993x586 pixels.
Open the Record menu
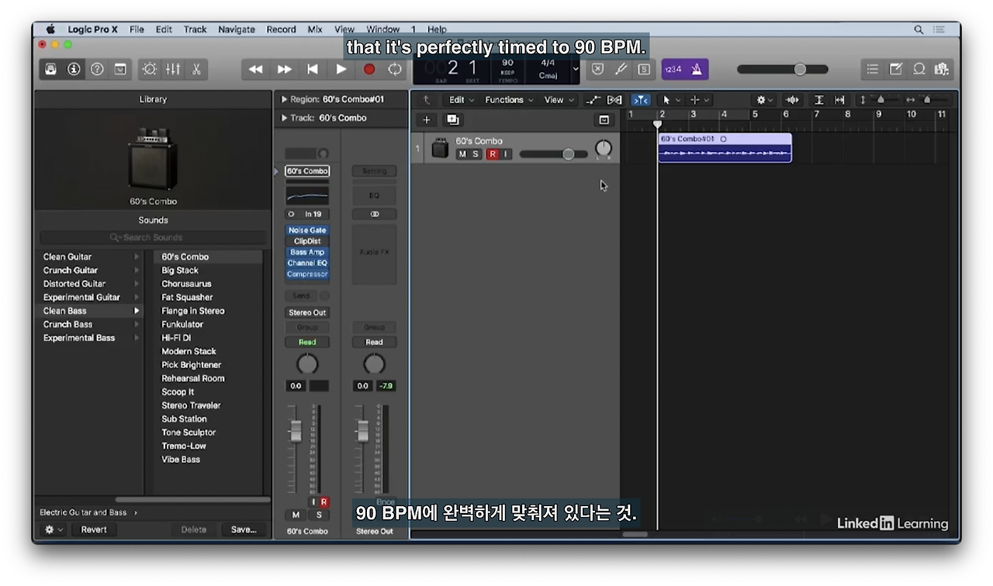coord(281,29)
